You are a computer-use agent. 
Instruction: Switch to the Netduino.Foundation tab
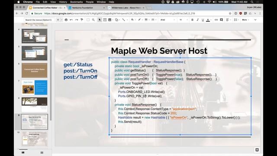(x=87, y=8)
